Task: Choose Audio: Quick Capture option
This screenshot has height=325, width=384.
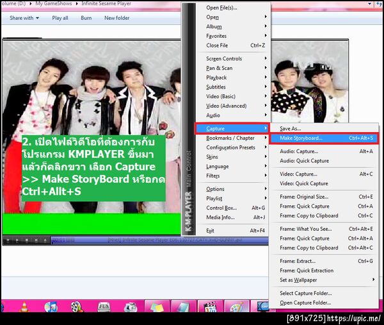Action: (324, 161)
